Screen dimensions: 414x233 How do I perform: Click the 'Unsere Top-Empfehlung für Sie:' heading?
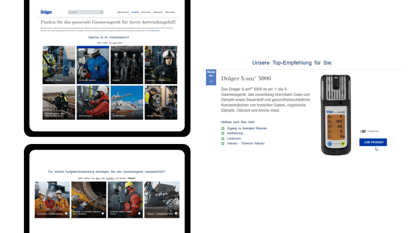click(x=292, y=63)
